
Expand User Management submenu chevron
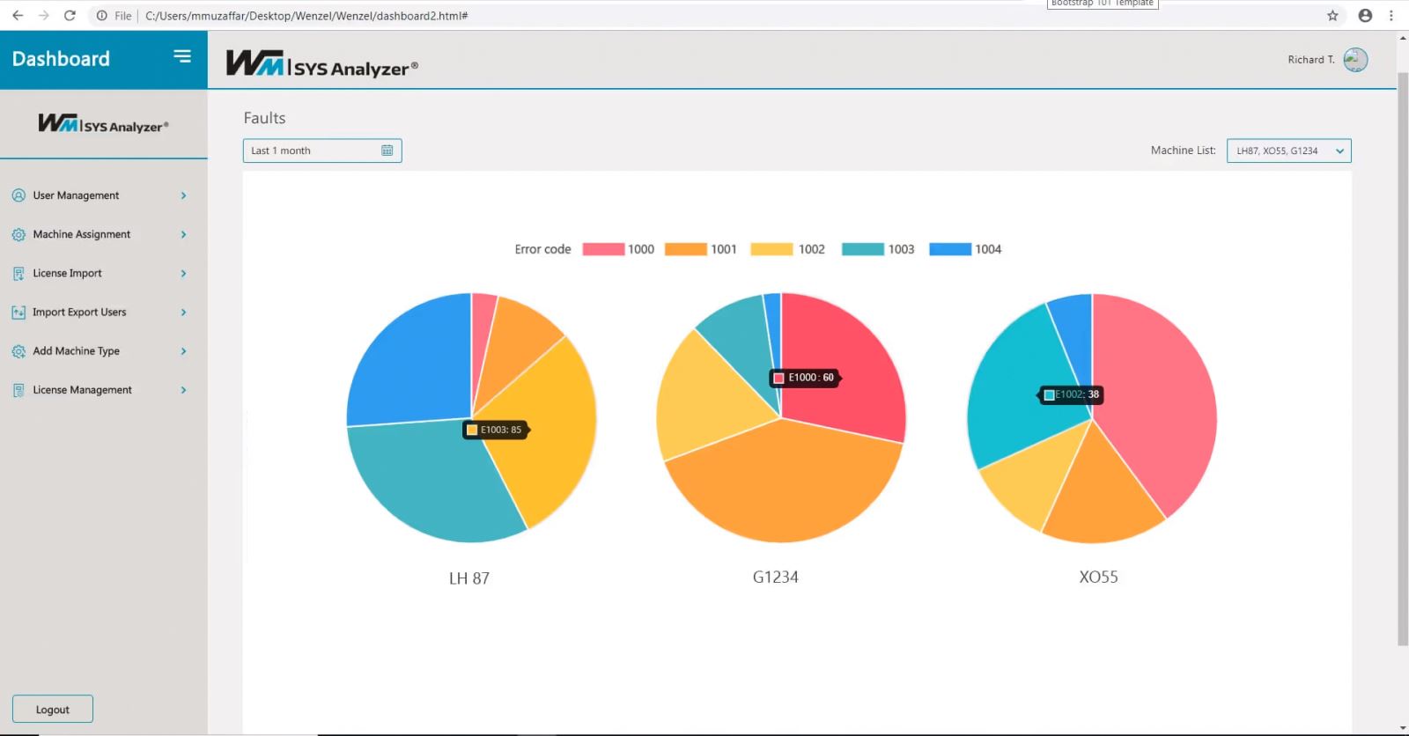tap(183, 195)
